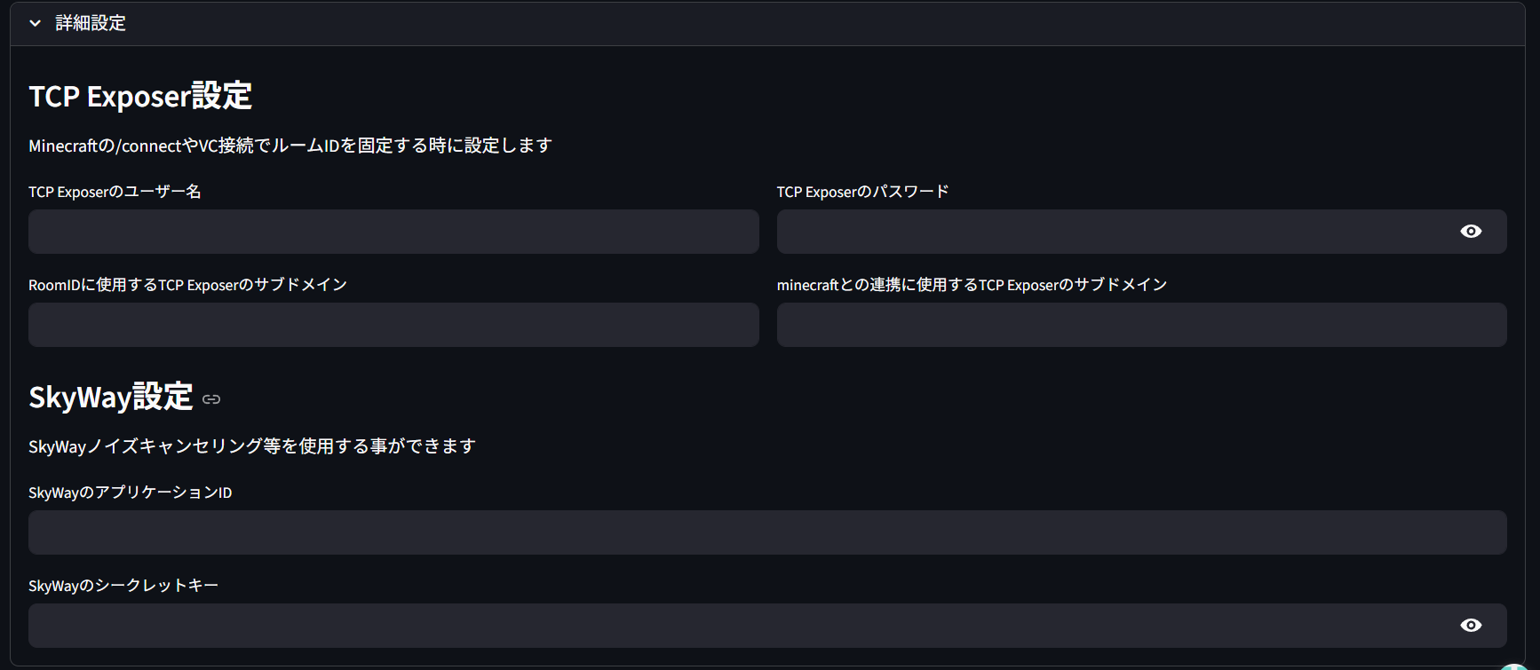Image resolution: width=1540 pixels, height=670 pixels.
Task: Focus the TCP Exposerのユーザー名 input field
Action: click(393, 232)
